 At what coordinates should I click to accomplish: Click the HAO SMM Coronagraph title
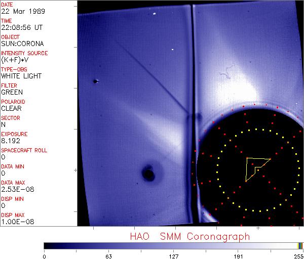tap(190, 236)
